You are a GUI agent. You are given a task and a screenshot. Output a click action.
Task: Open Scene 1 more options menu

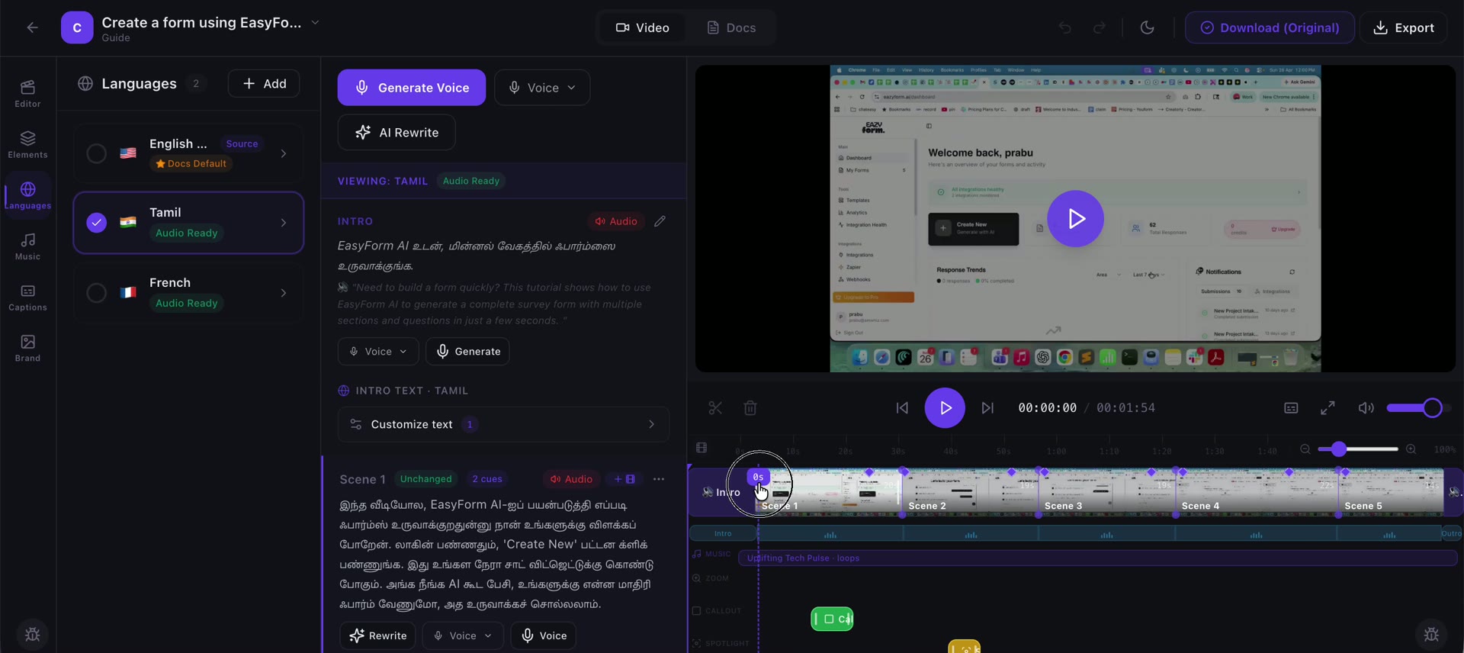tap(659, 479)
